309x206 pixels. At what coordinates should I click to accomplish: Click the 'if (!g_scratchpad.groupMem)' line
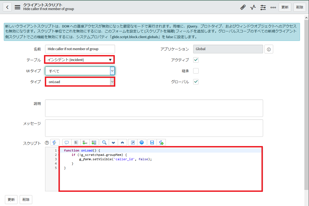99,155
